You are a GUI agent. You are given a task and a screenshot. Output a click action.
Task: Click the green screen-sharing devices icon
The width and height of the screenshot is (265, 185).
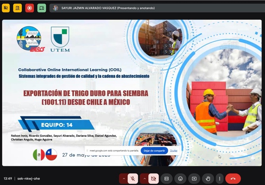click(x=42, y=8)
